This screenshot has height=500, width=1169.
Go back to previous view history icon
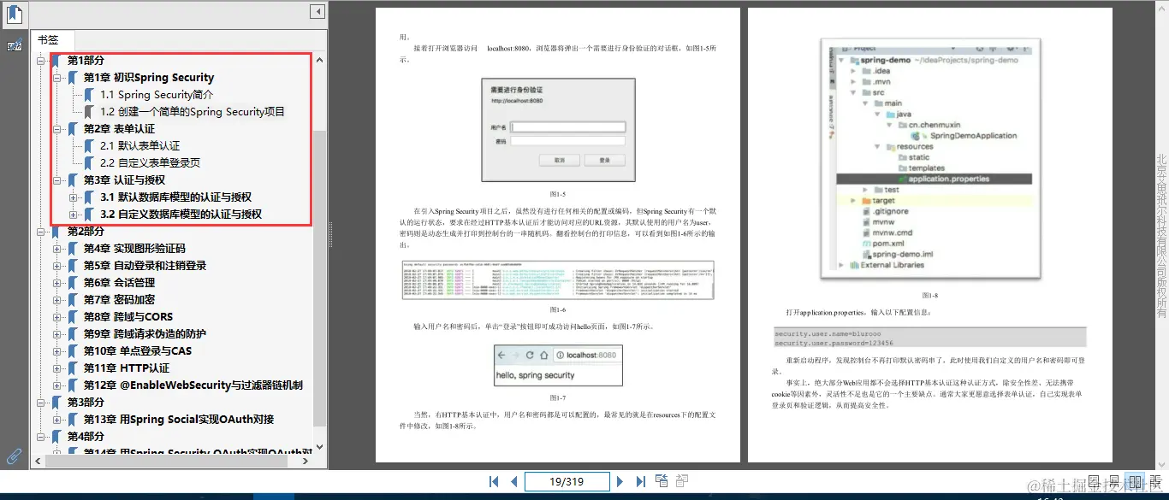[x=662, y=480]
